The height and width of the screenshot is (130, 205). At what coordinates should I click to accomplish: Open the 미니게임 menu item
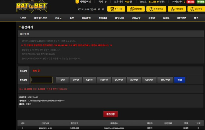[86, 18]
